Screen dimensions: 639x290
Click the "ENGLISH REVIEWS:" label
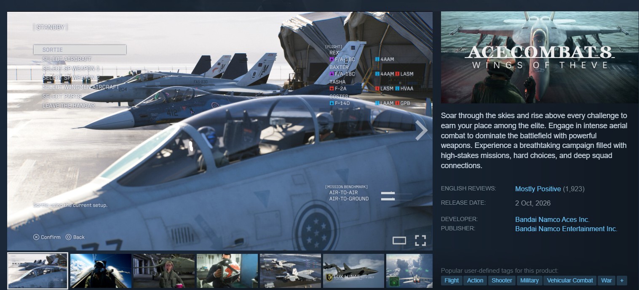point(468,188)
